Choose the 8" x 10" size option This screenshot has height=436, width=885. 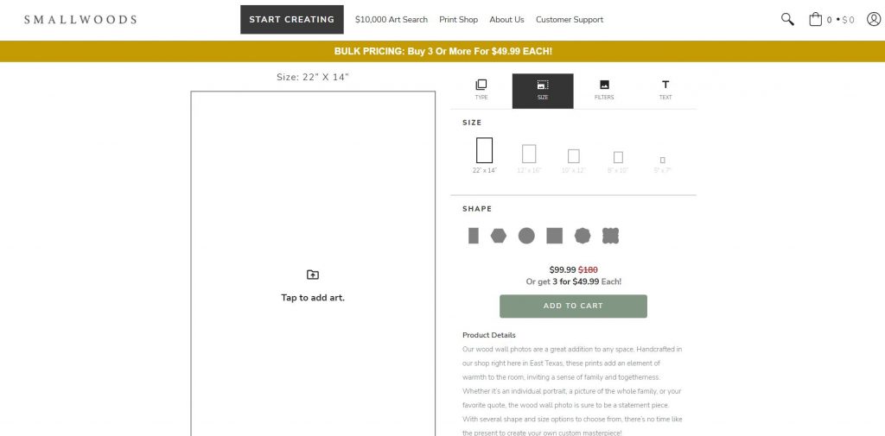(618, 161)
